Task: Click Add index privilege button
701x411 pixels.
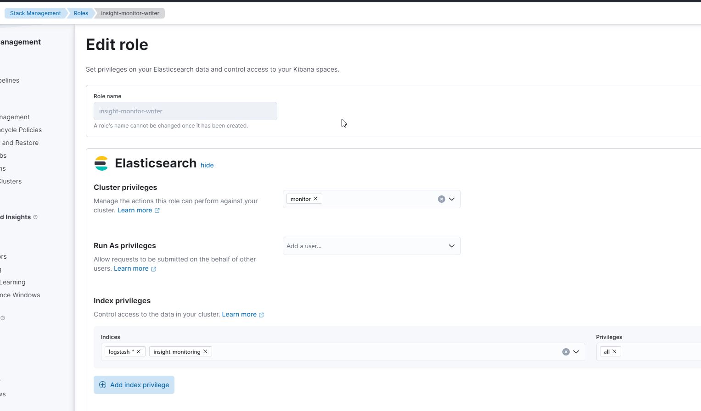Action: 134,385
